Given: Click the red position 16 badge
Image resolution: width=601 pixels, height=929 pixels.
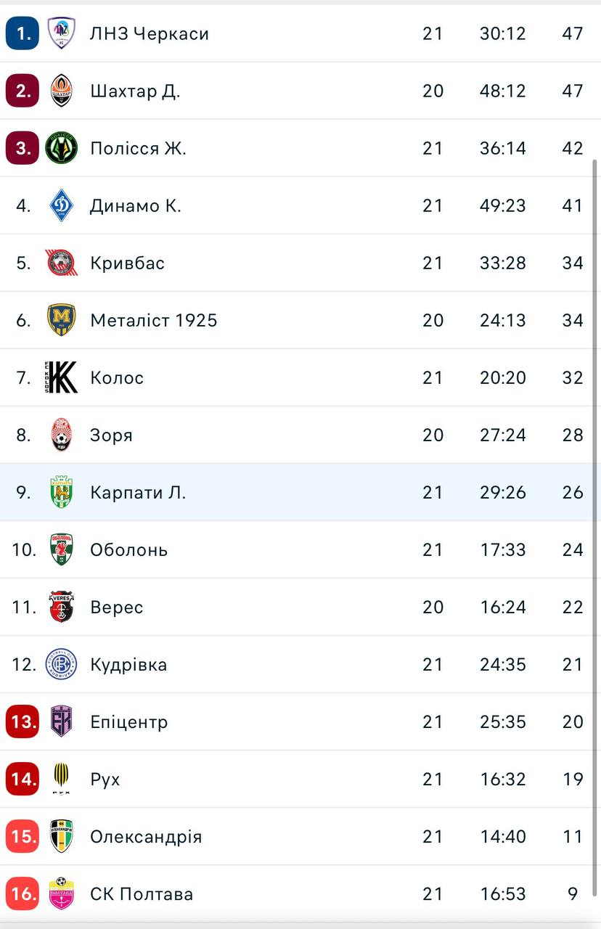Looking at the screenshot, I should tap(23, 893).
